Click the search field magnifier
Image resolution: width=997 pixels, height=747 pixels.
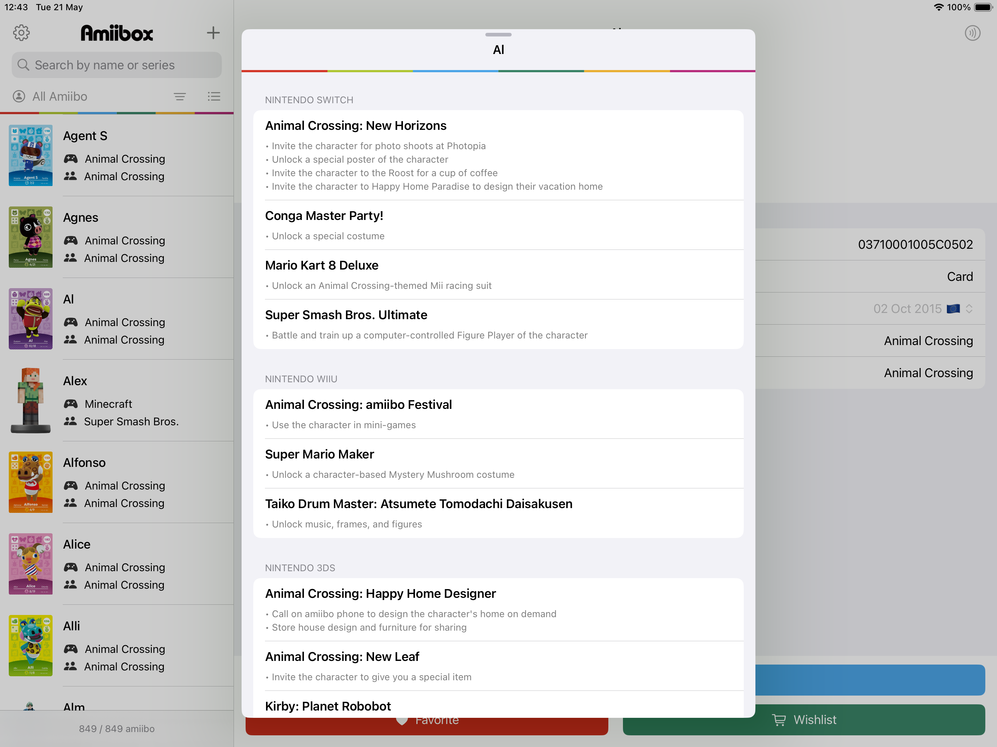[x=23, y=65]
